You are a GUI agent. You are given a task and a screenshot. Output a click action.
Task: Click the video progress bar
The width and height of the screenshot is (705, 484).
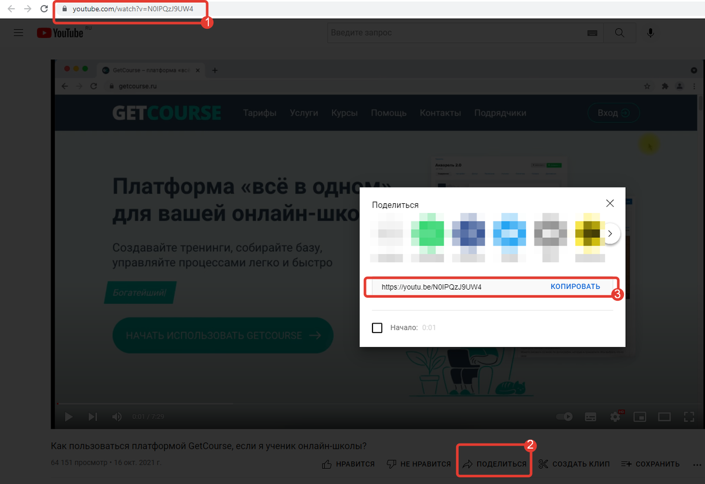coord(376,404)
